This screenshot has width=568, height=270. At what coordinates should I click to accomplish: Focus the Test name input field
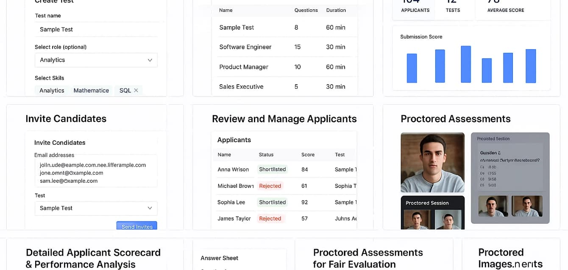click(x=96, y=30)
